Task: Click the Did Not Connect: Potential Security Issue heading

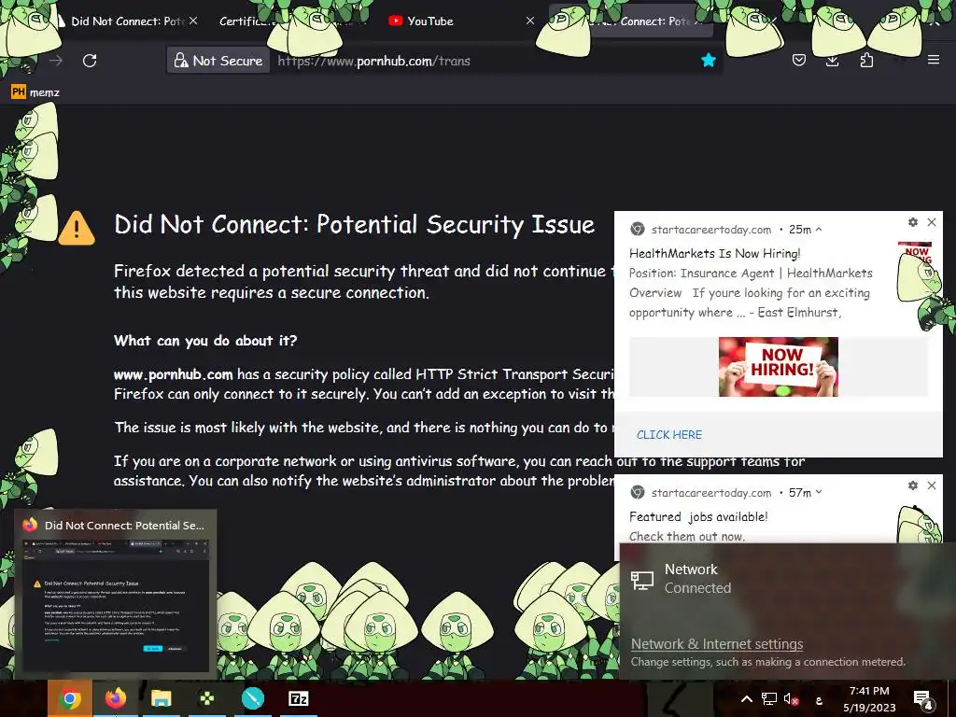Action: [354, 224]
